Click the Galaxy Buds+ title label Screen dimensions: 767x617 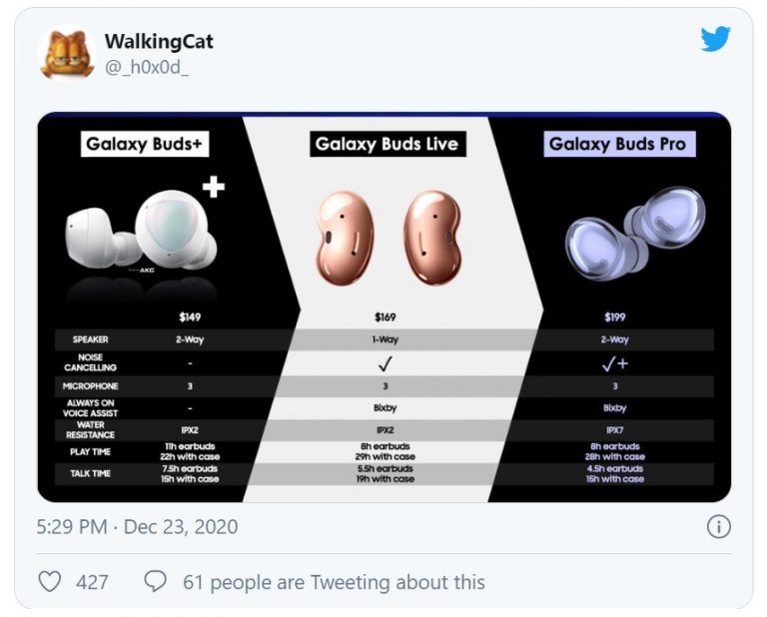pos(145,144)
